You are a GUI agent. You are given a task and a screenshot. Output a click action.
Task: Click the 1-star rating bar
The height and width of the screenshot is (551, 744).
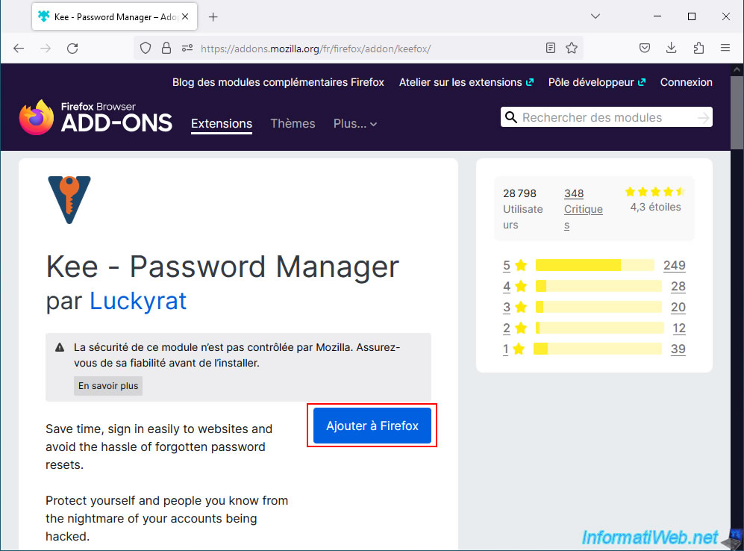[598, 349]
